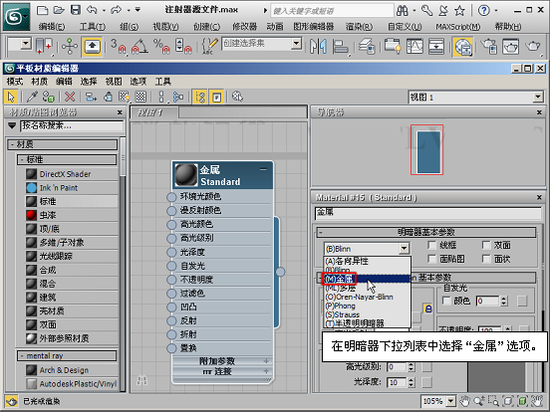The height and width of the screenshot is (412, 550).
Task: Open the 模式 menu in material editor
Action: point(15,82)
